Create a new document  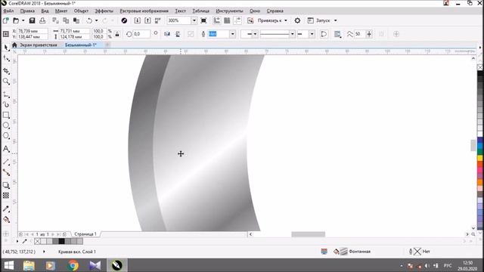[x=5, y=20]
